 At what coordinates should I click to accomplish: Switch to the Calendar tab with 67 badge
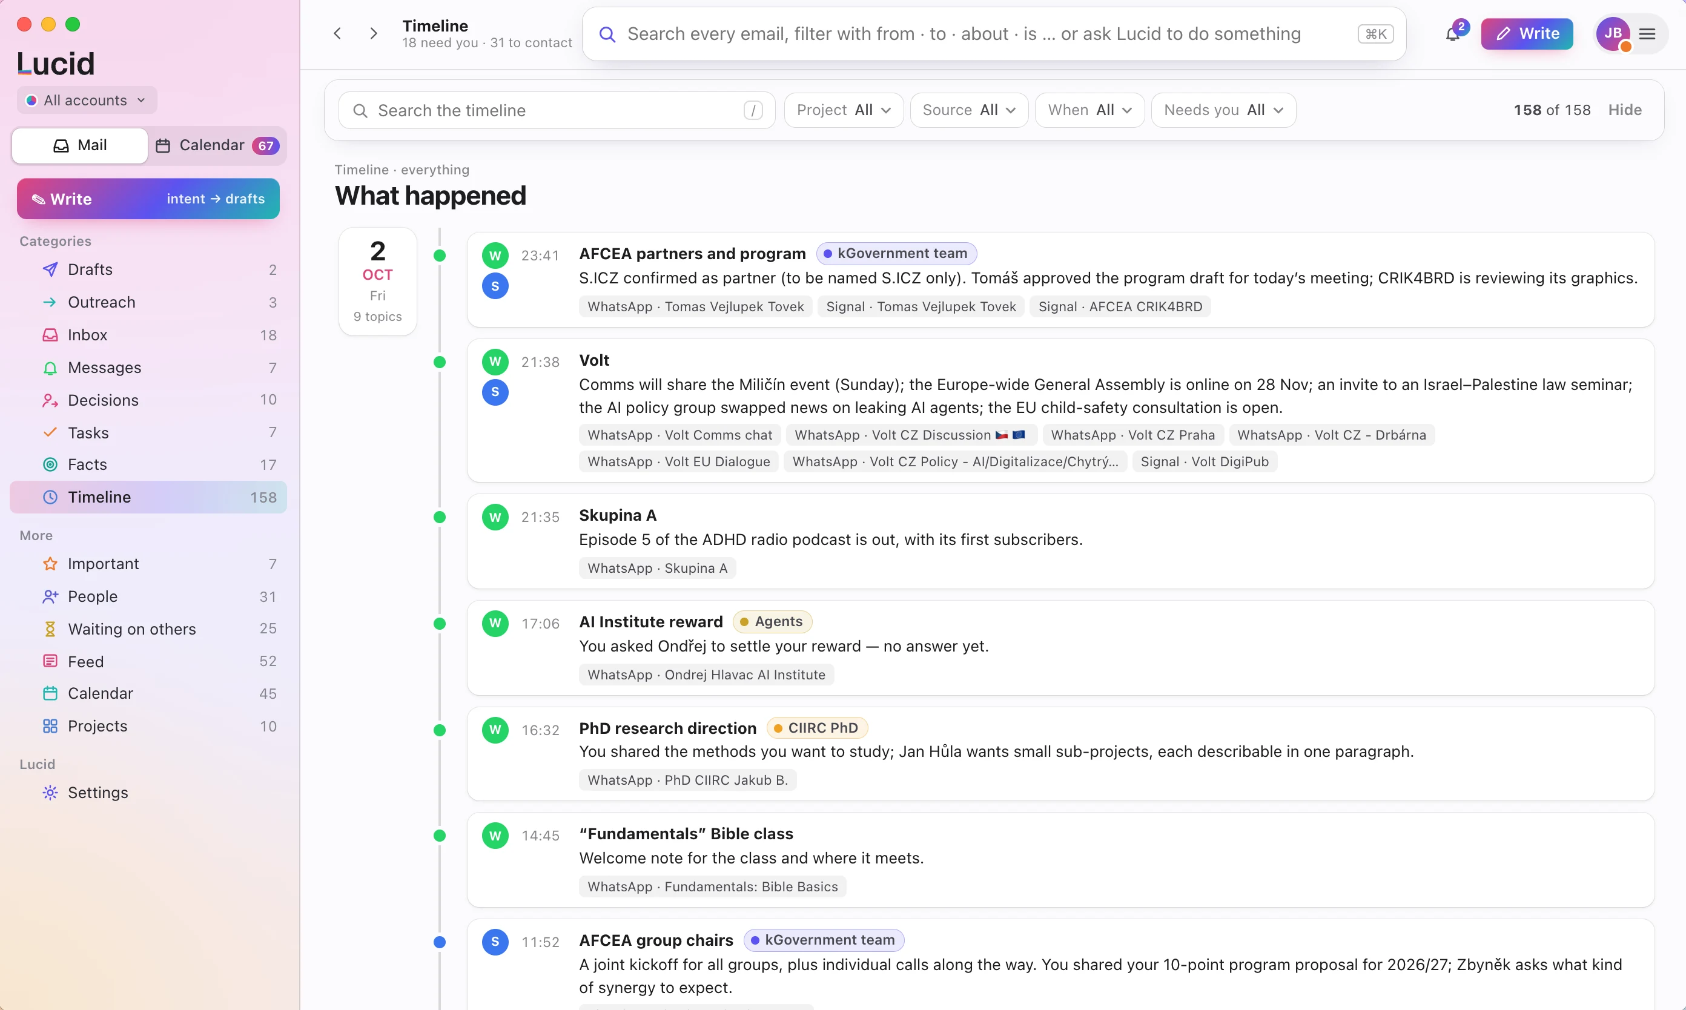[217, 146]
